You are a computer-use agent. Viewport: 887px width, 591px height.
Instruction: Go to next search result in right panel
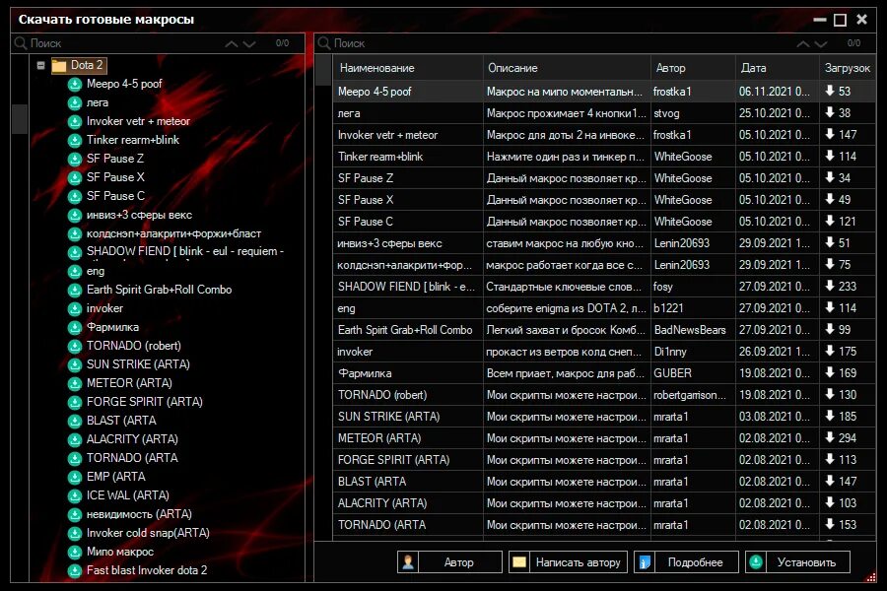coord(821,43)
